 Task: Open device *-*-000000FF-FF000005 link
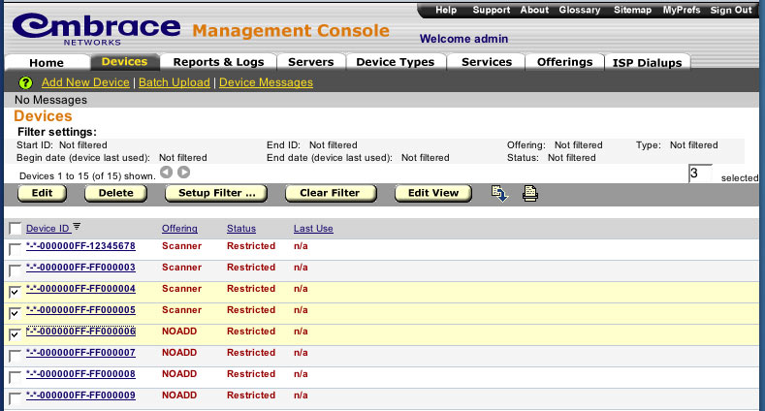[80, 309]
